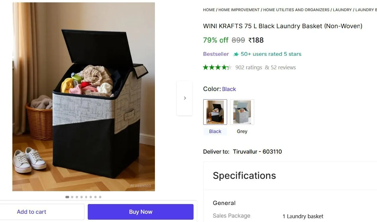Click the Buy Now button

(x=140, y=212)
